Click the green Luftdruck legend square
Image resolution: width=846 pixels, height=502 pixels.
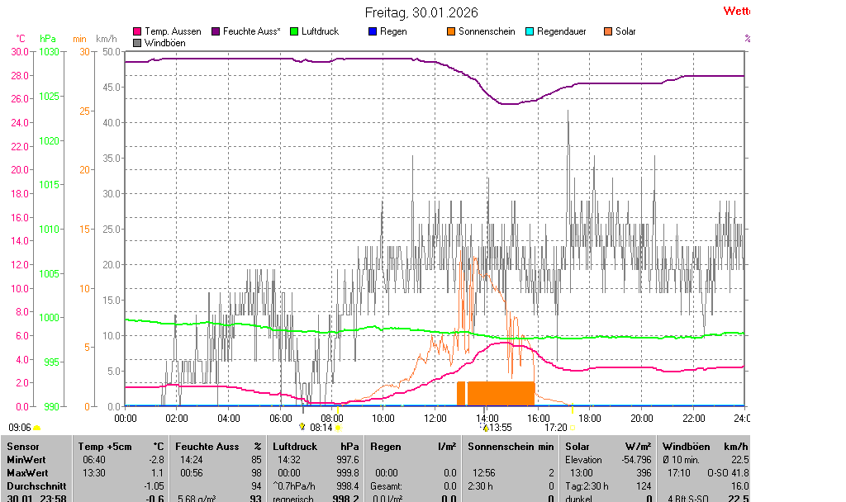click(294, 31)
